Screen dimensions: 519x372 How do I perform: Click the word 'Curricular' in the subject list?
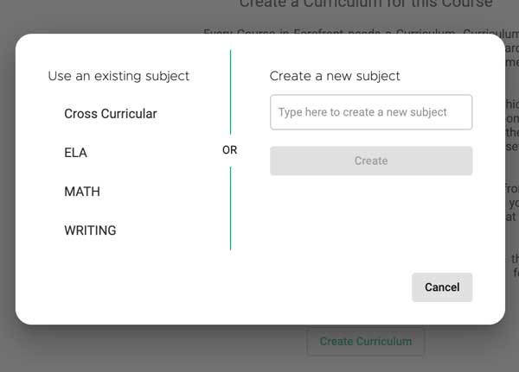tap(129, 114)
